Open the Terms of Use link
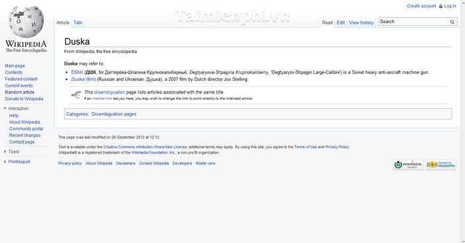This screenshot has width=465, height=243. coord(306,147)
